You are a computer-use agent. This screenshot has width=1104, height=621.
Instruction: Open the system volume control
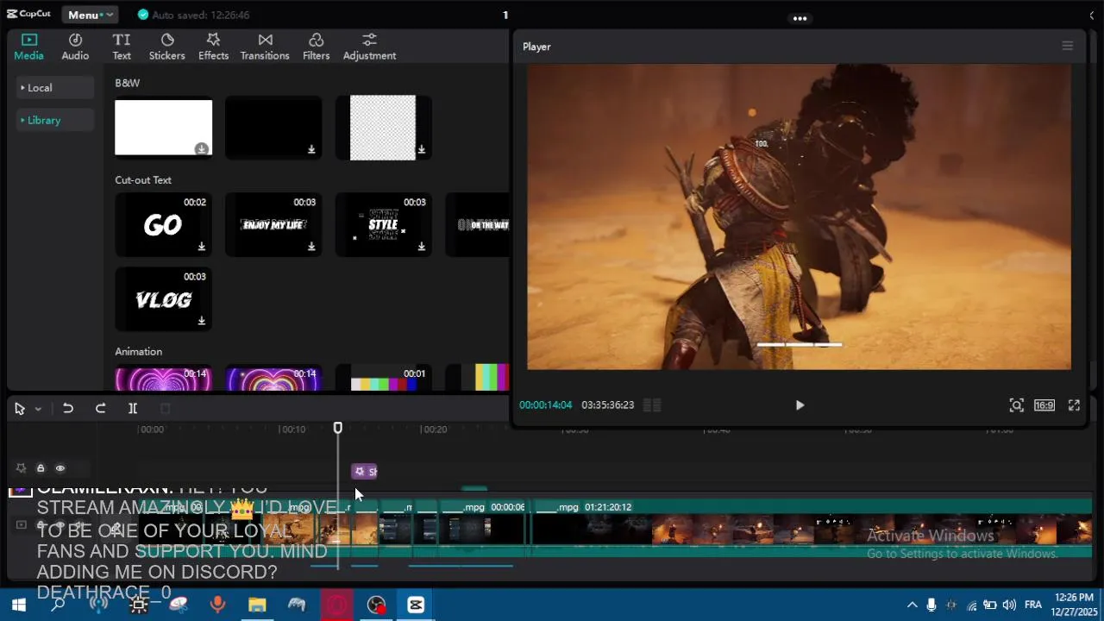[1009, 605]
